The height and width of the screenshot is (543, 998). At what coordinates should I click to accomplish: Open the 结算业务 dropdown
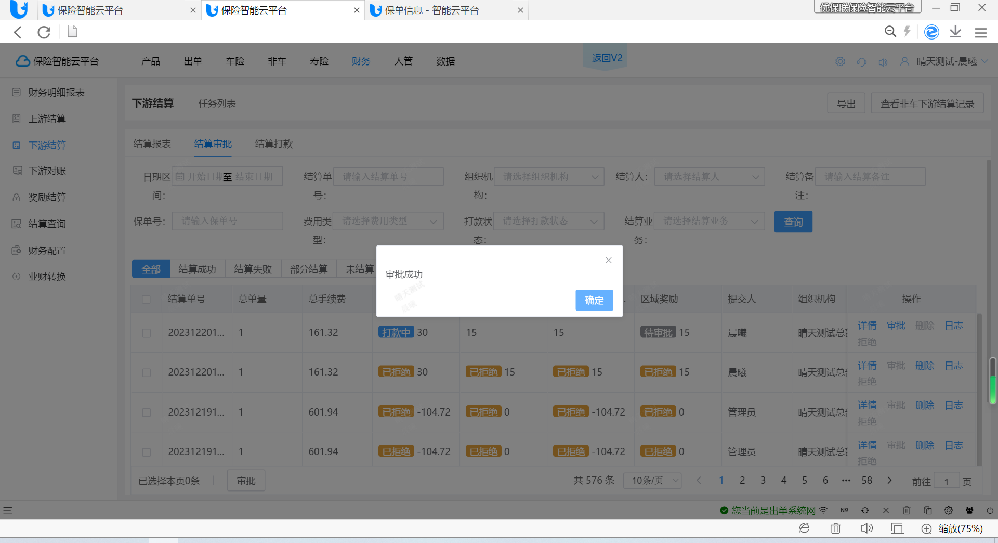point(710,221)
